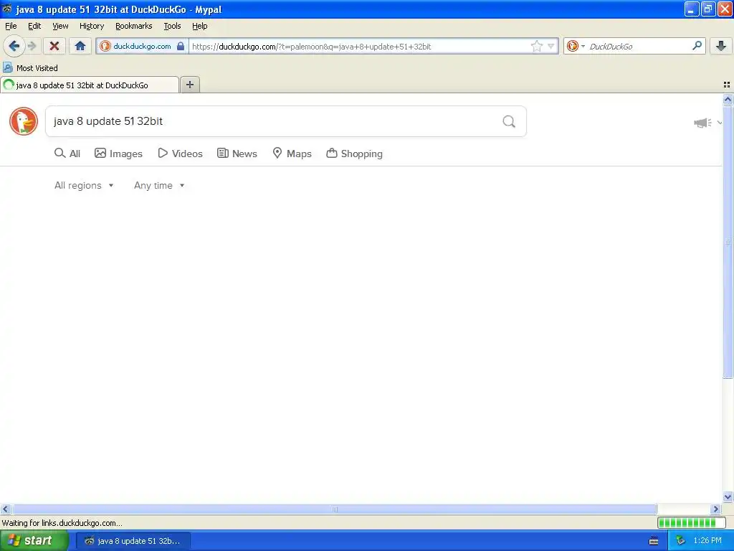Viewport: 734px width, 551px height.
Task: Click the padlock security icon
Action: click(181, 46)
